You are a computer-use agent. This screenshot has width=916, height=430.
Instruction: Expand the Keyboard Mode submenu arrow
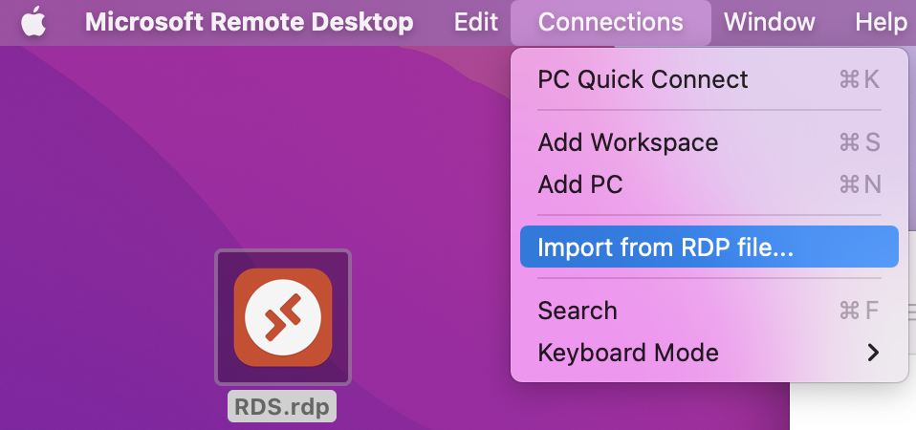(x=872, y=353)
